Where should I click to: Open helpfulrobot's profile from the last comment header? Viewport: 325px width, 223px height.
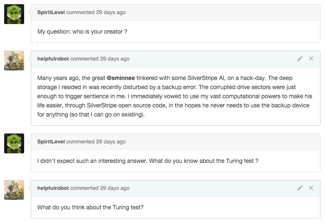coord(53,188)
